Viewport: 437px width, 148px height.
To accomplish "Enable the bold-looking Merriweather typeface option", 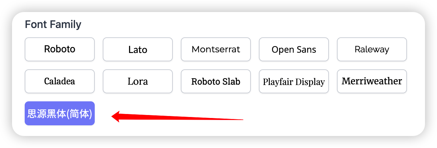I will pos(372,81).
